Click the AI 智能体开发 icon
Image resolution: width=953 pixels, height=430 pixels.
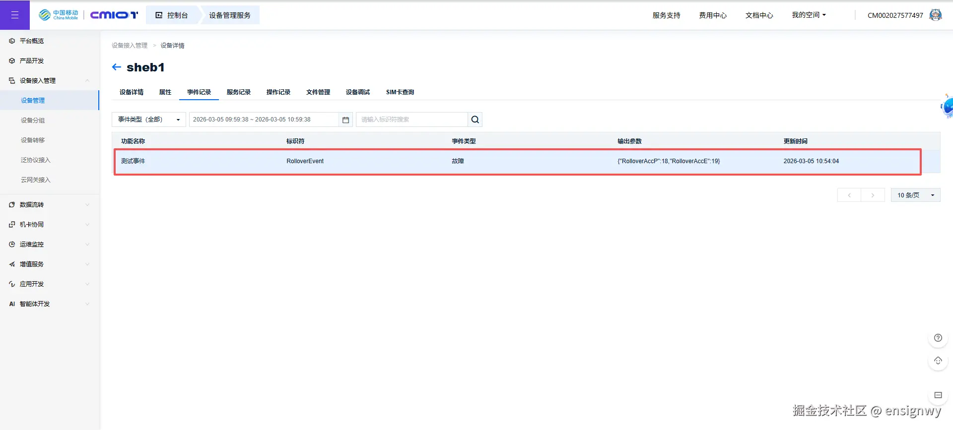[x=12, y=304]
